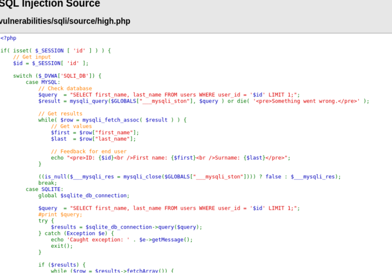Screen dimensions: 392x273
Task: Select the isset( $_SESSION [ 'id' ] ) line
Action: 56,51
